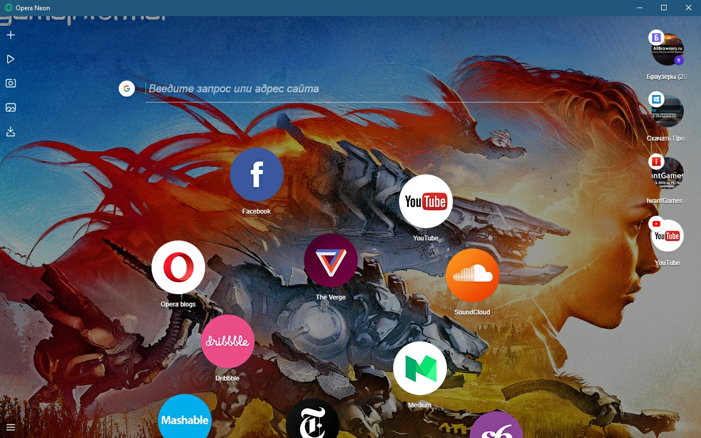Maximize the Opera Neon window
The height and width of the screenshot is (438, 701).
click(664, 8)
